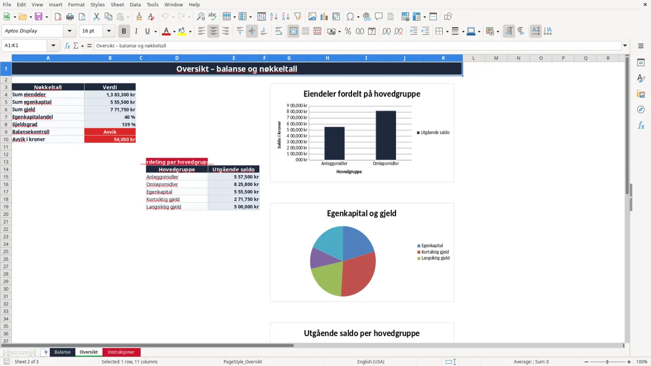Toggle Underline formatting
The image size is (651, 366).
[147, 31]
